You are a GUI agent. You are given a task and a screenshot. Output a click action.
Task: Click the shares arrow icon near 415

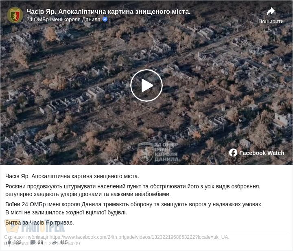pos(55,242)
